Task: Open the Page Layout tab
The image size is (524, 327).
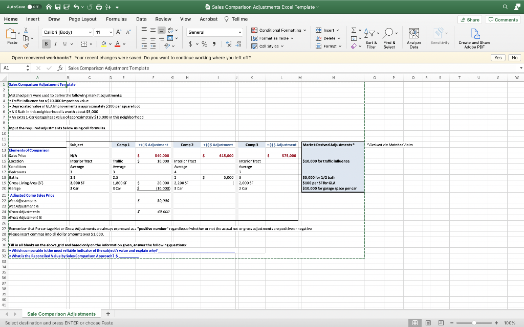Action: tap(82, 19)
